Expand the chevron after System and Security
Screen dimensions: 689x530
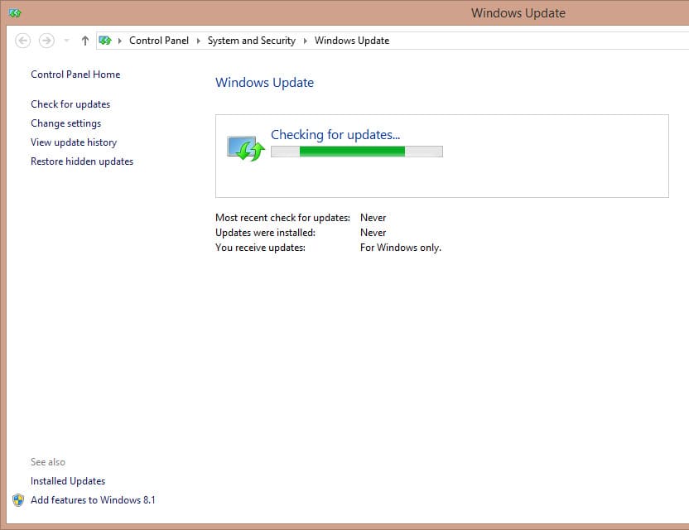305,41
